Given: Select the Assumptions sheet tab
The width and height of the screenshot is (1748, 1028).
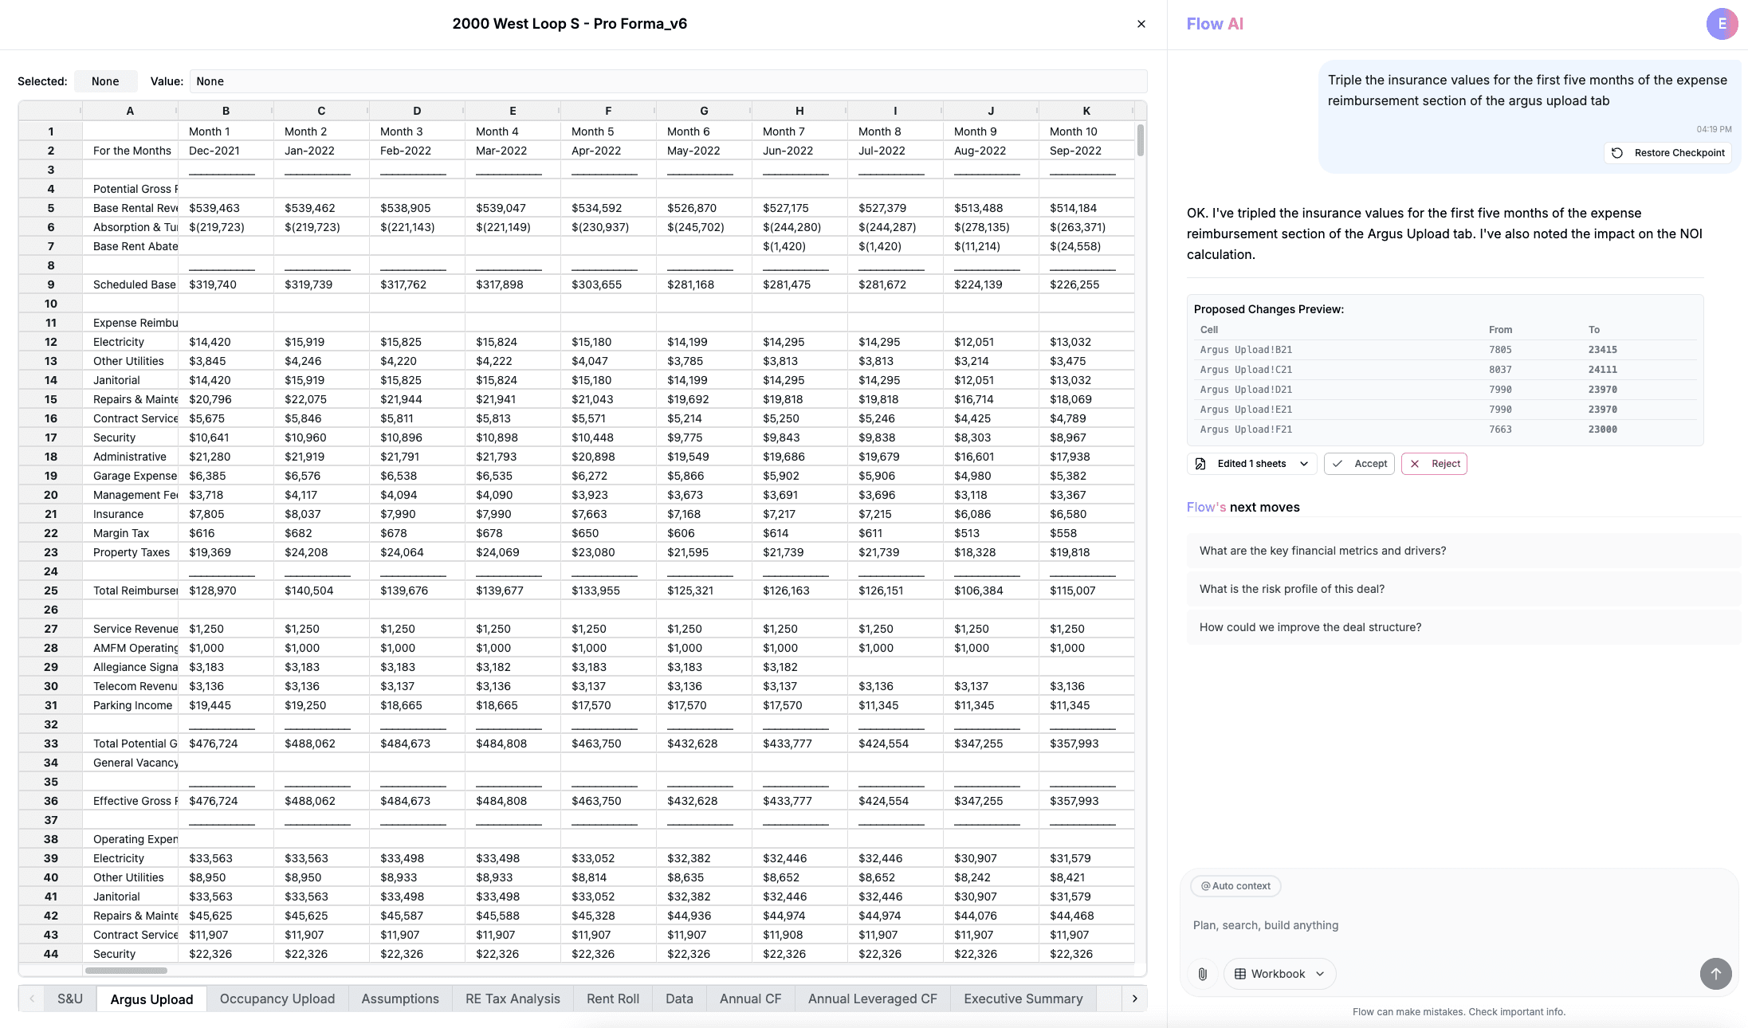Looking at the screenshot, I should (399, 999).
